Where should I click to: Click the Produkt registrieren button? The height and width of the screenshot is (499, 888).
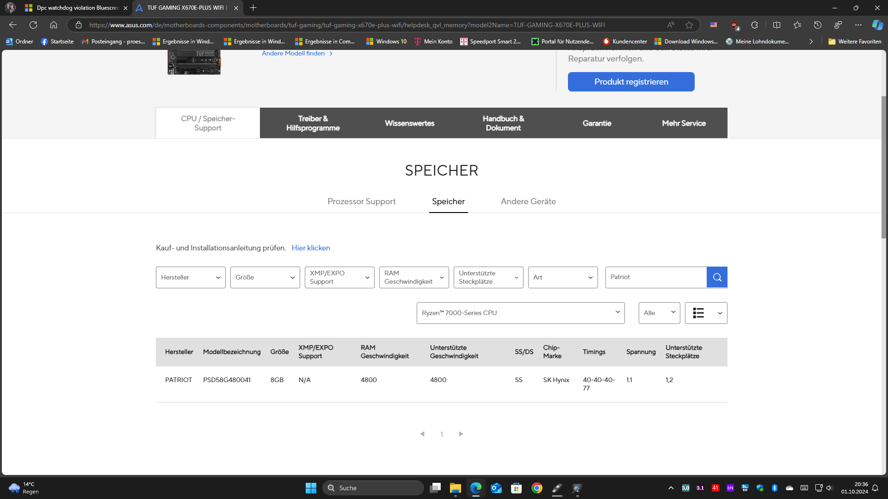pos(631,82)
